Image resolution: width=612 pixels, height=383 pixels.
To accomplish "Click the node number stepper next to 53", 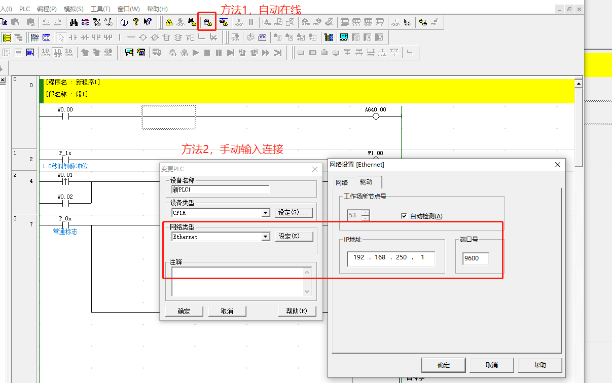I will click(x=365, y=216).
